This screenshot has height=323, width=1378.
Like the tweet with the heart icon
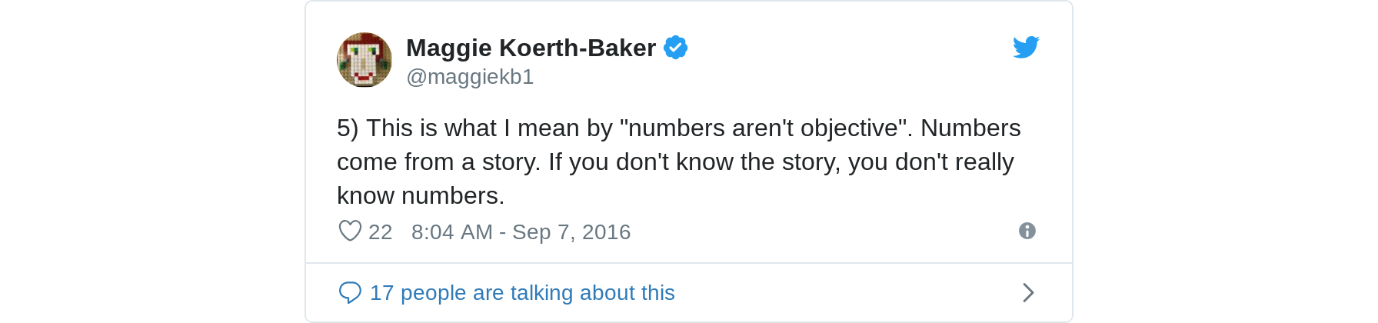pos(350,231)
